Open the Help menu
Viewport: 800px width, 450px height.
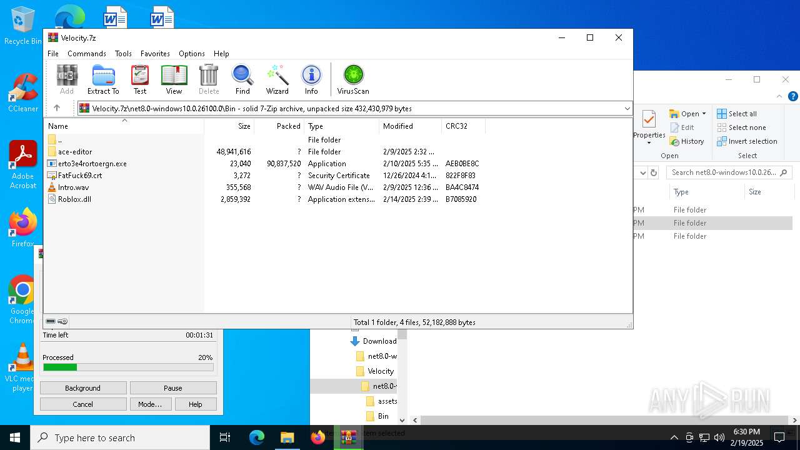click(x=221, y=54)
